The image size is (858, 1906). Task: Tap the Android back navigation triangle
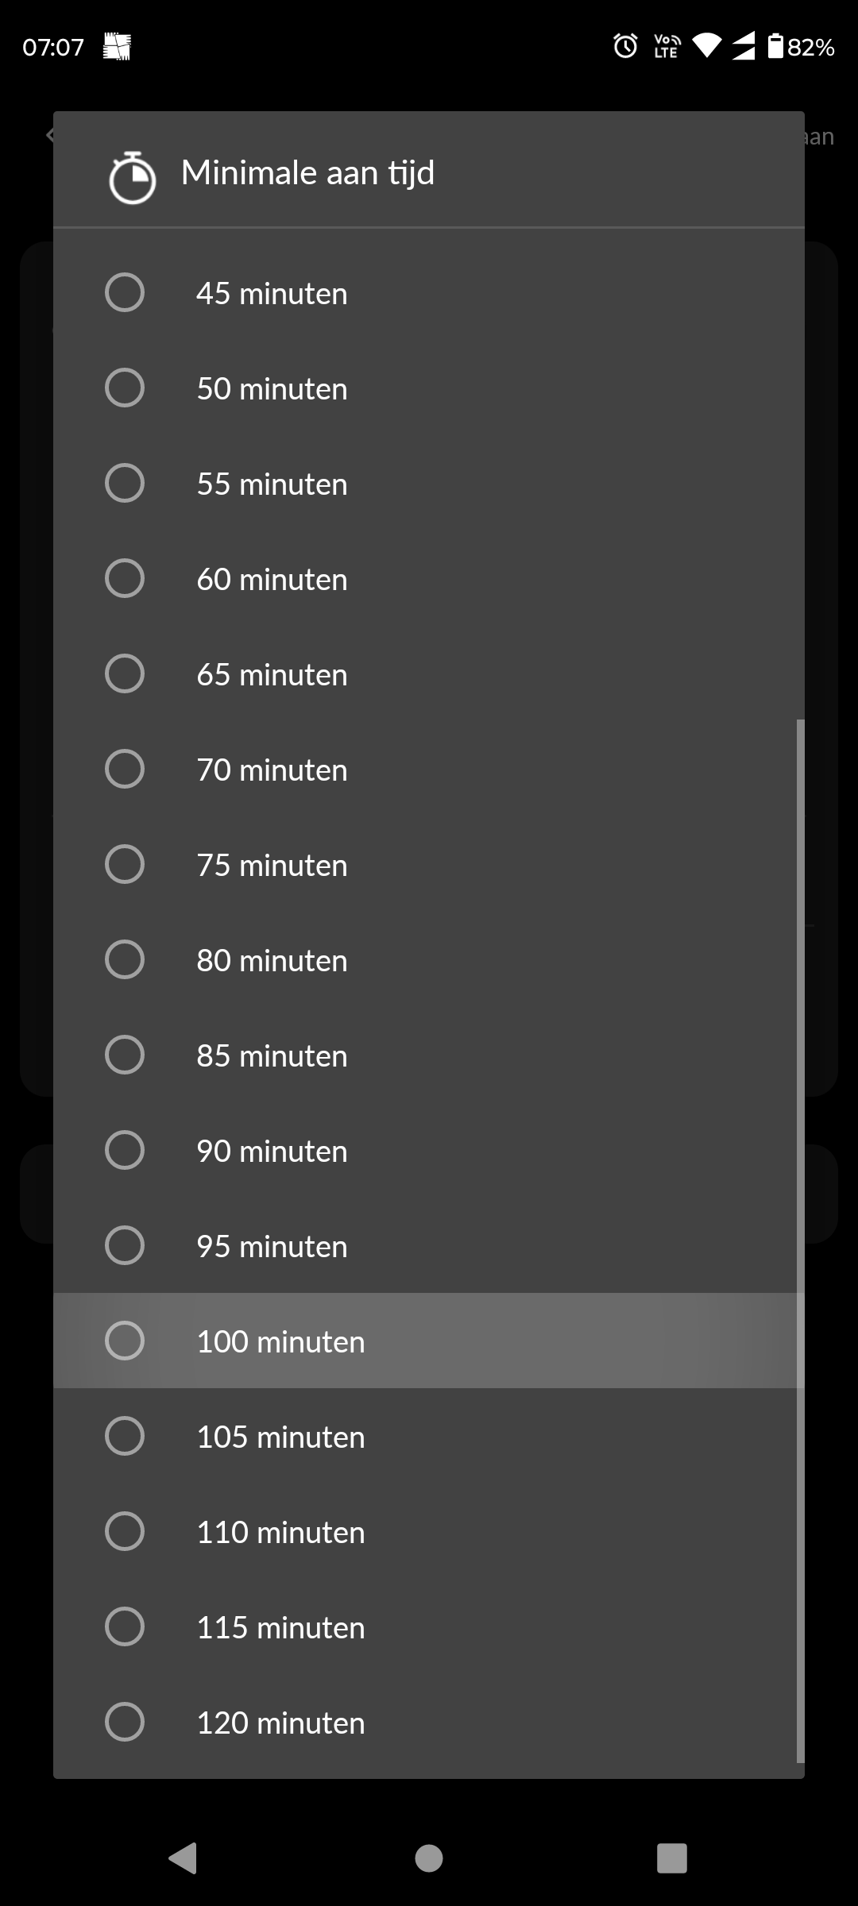(x=183, y=1858)
